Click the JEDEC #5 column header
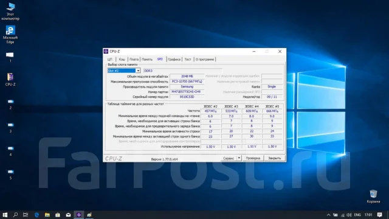 click(x=272, y=106)
